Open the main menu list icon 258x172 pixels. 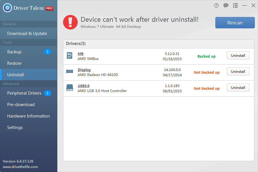[235, 6]
